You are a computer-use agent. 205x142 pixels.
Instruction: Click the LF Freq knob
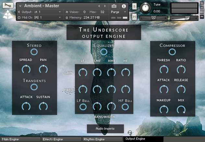pyautogui.click(x=83, y=90)
